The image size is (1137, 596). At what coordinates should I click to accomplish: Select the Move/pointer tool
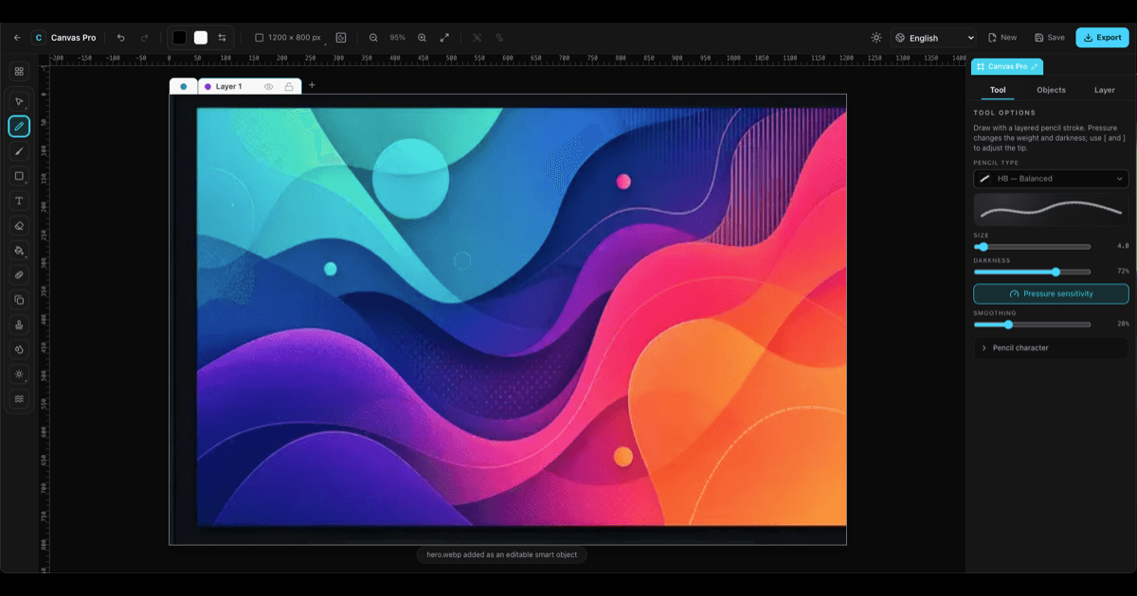(x=19, y=101)
